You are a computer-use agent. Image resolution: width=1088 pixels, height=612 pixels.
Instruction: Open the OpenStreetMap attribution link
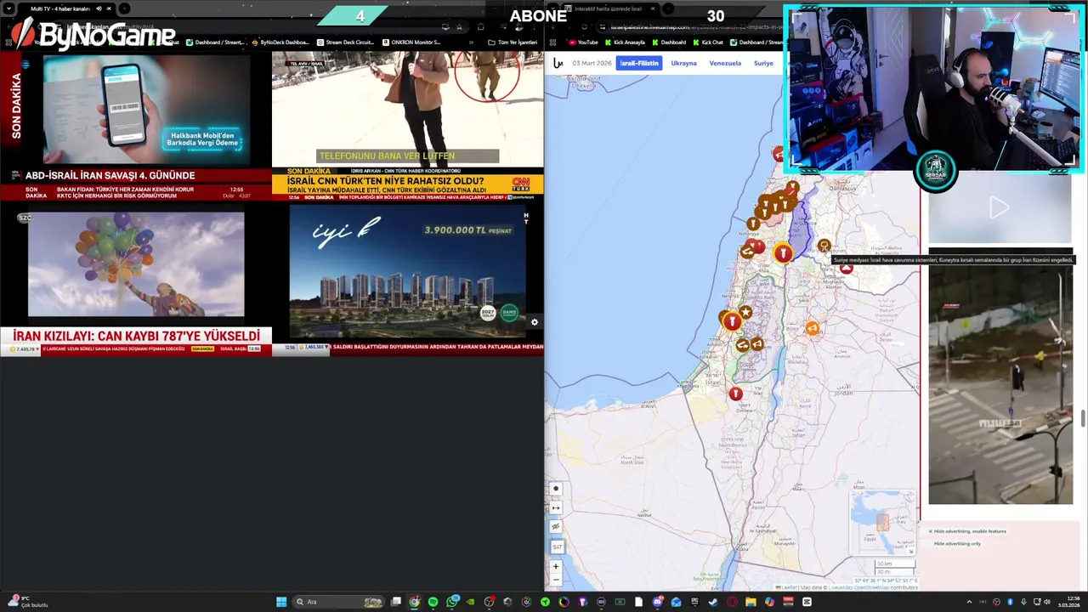pos(871,587)
